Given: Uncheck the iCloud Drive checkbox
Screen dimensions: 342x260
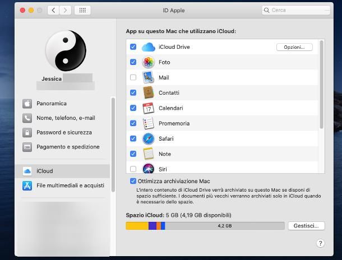Looking at the screenshot, I should click(133, 47).
